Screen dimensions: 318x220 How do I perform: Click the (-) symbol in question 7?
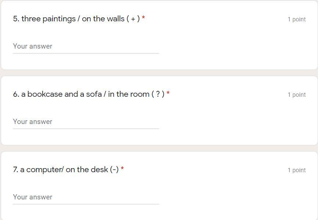click(114, 170)
